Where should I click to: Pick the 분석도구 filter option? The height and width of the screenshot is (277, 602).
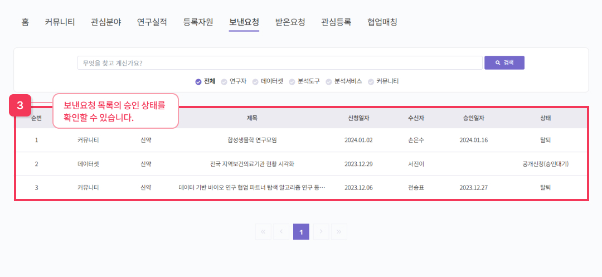[x=304, y=81]
